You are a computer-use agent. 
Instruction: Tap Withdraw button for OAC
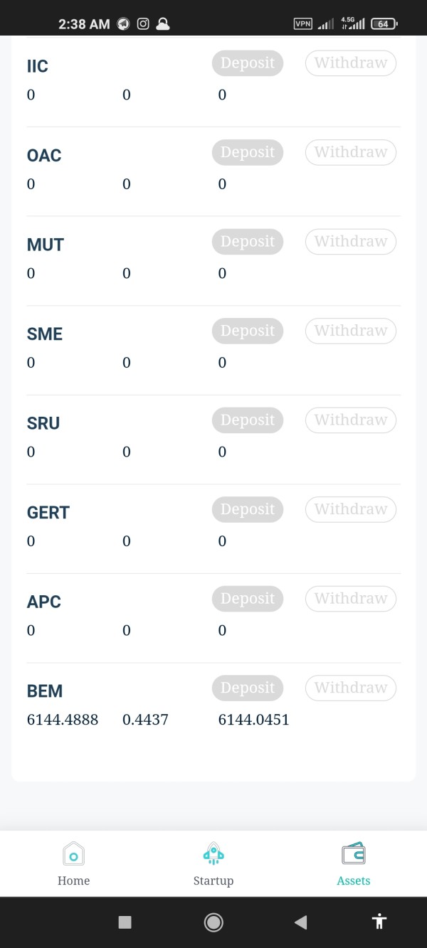(351, 152)
